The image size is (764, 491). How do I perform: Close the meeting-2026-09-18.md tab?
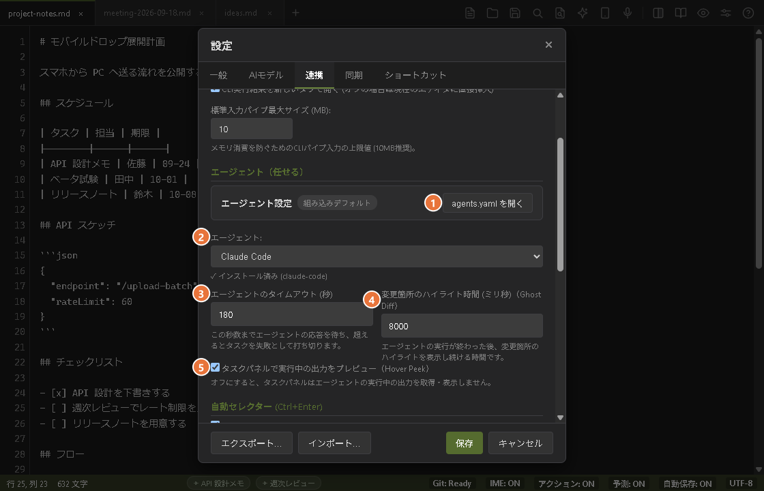(x=202, y=14)
